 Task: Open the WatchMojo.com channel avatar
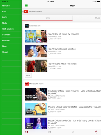[x=27, y=26]
